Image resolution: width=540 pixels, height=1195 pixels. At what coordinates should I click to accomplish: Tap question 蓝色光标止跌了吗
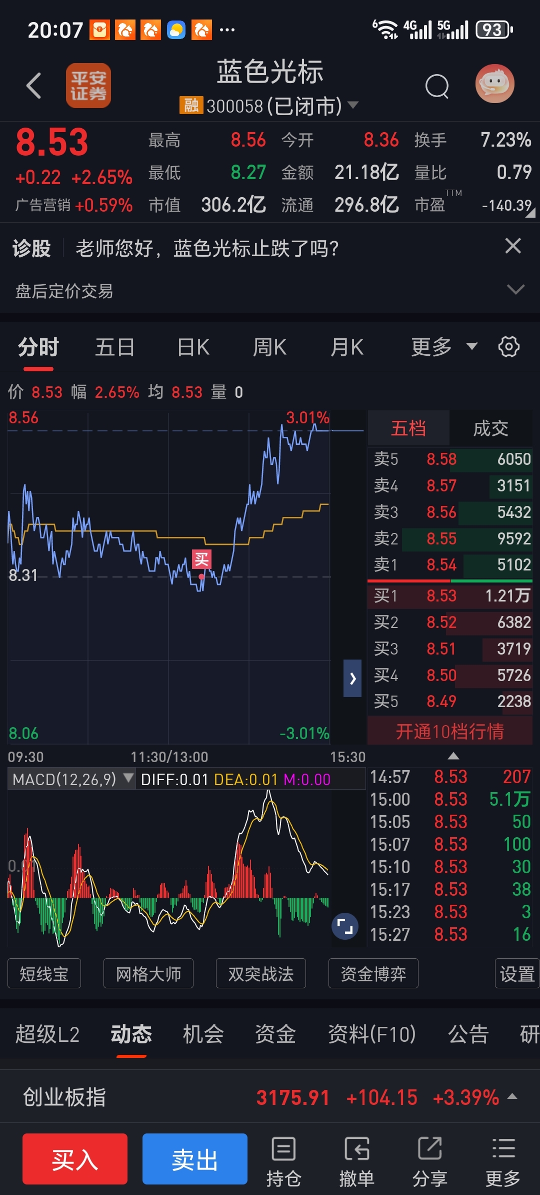tap(207, 248)
